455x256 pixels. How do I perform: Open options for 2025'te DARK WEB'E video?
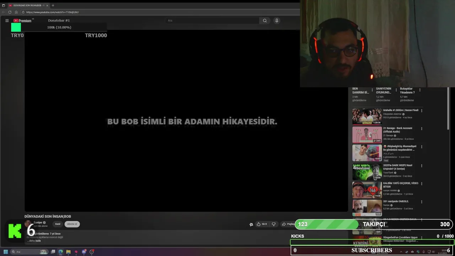point(422,166)
